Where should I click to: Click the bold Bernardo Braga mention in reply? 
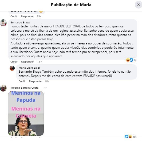(x=30, y=72)
